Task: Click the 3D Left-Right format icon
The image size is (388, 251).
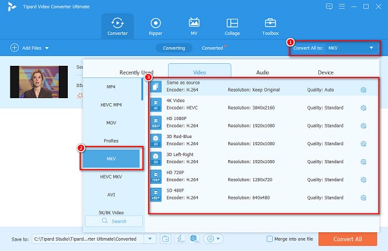Action: pyautogui.click(x=156, y=159)
